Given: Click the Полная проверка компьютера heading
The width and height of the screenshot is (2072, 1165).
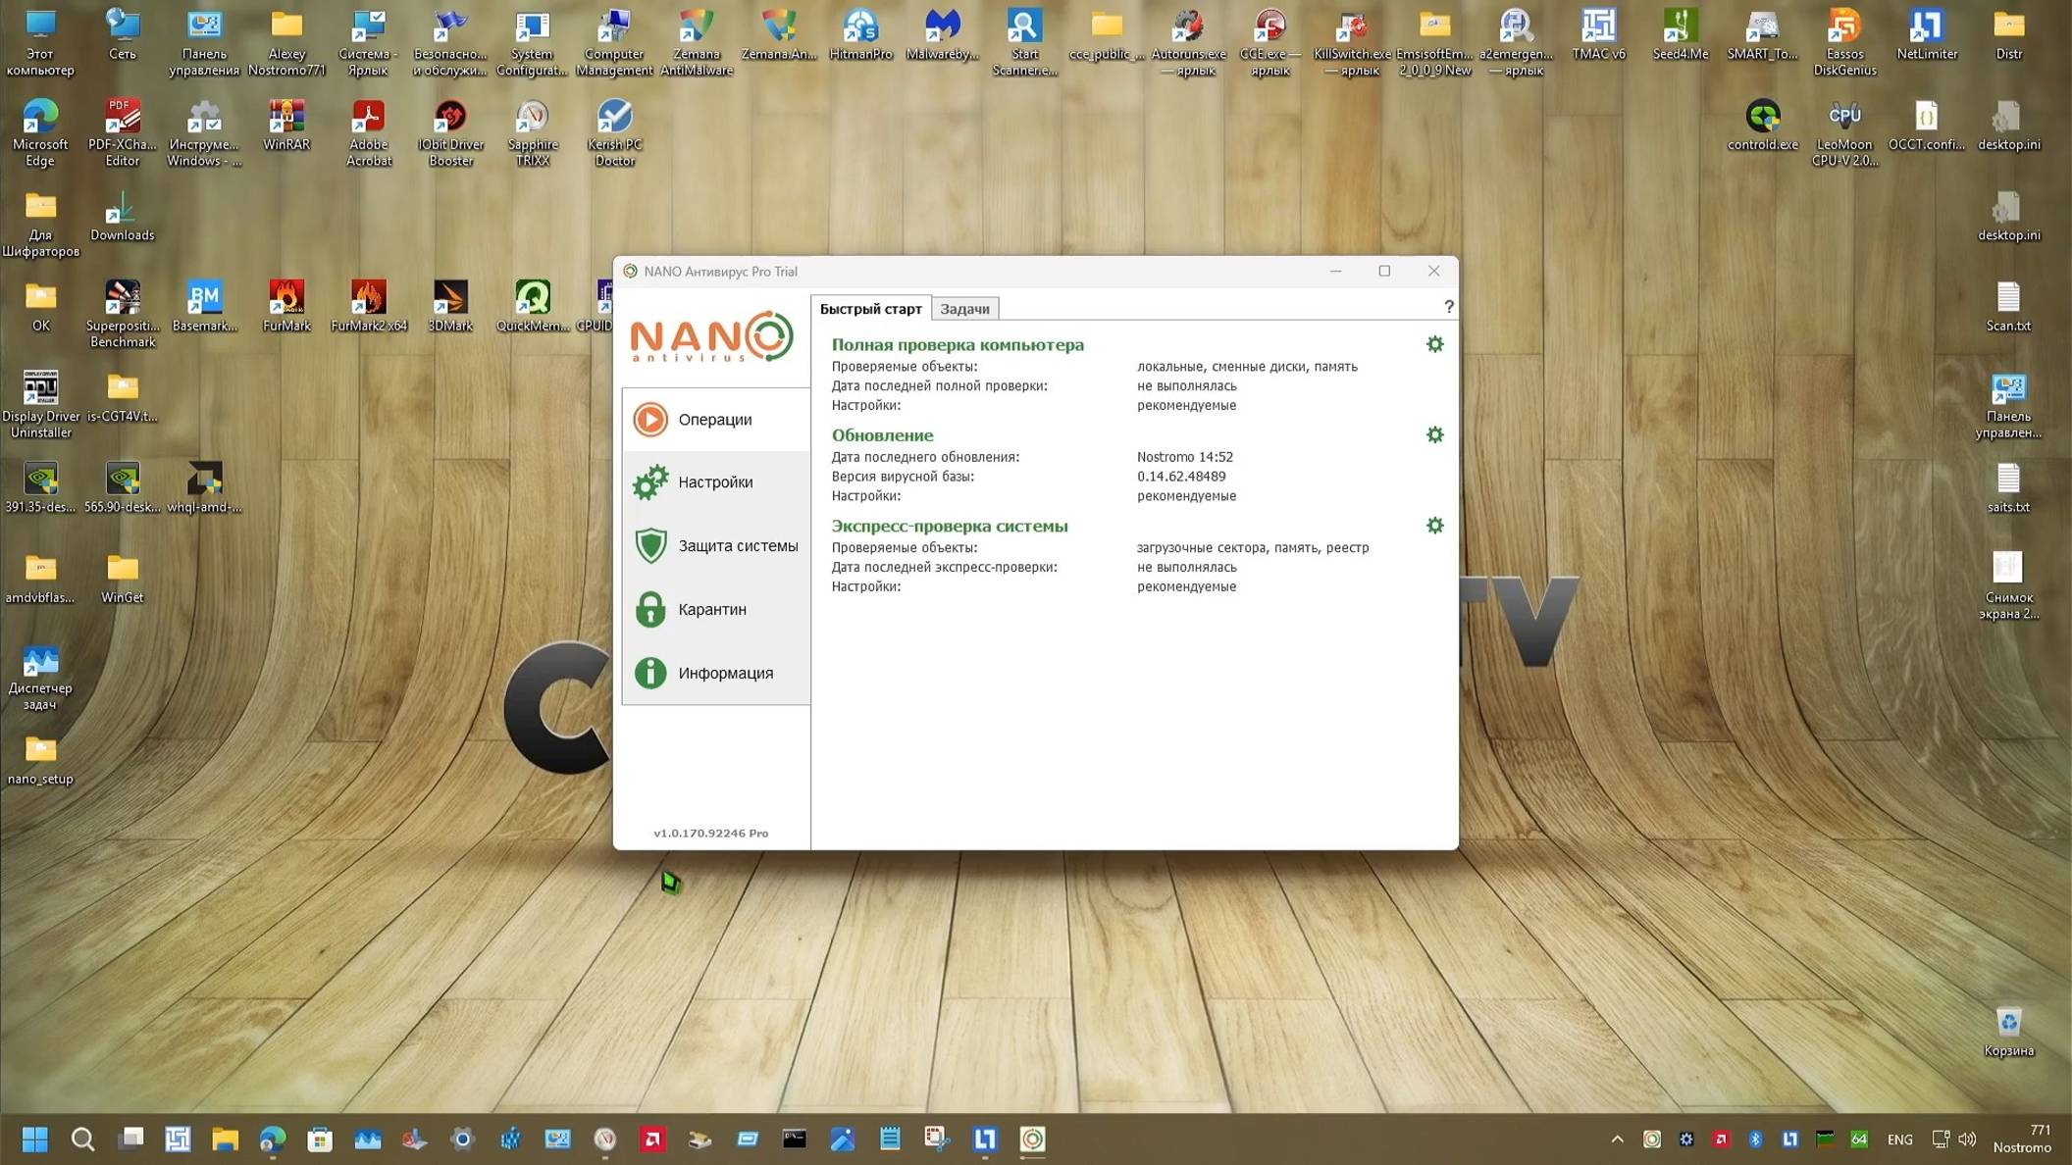Looking at the screenshot, I should (957, 344).
